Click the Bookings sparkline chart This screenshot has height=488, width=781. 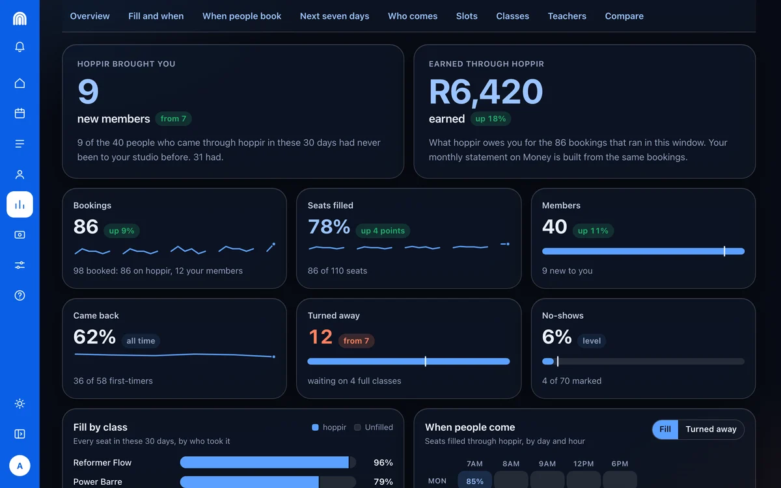click(x=174, y=249)
